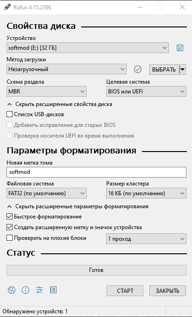The width and height of the screenshot is (192, 317).
Task: Click the checksum checkmark icon
Action: click(138, 69)
